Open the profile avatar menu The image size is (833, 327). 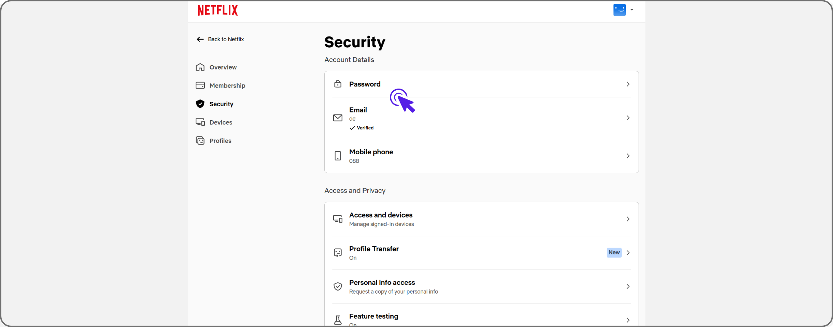[x=619, y=10]
